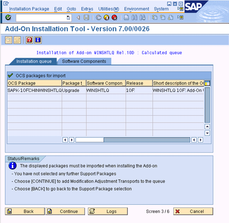Click horizontal scroll right arrow at left end
This screenshot has width=229, height=223.
[x=72, y=140]
